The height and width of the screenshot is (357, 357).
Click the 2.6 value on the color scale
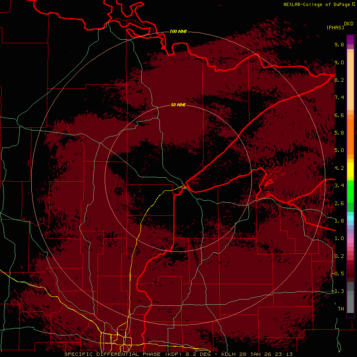[339, 203]
